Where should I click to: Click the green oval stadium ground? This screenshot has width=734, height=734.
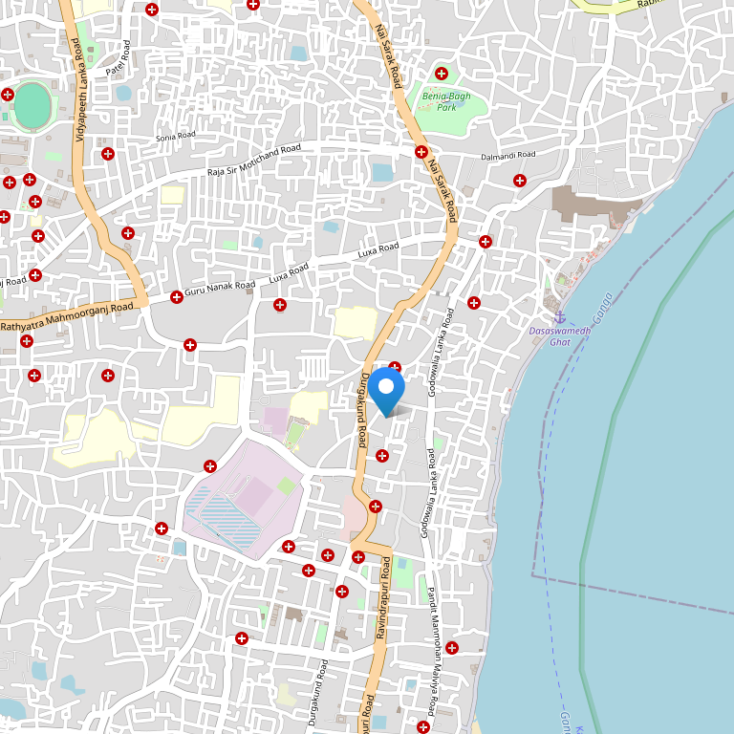(x=32, y=106)
